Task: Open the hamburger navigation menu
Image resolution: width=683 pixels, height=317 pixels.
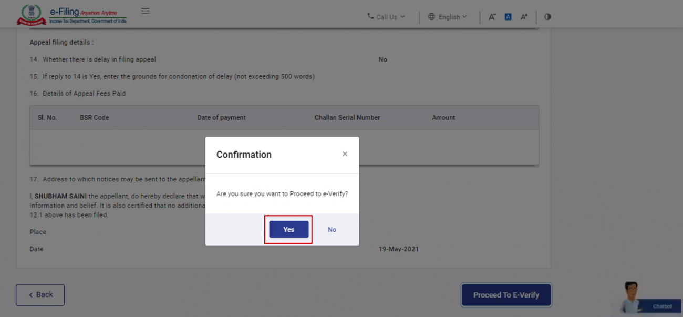Action: pos(145,11)
